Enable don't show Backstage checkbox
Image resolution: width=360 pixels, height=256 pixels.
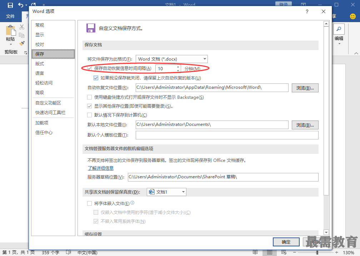90,97
